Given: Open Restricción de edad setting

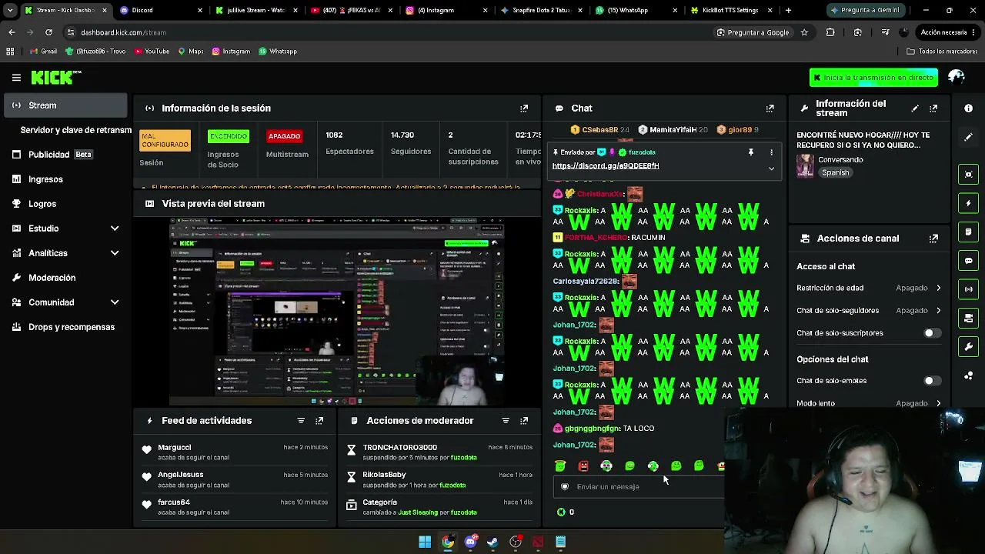Looking at the screenshot, I should pyautogui.click(x=869, y=288).
